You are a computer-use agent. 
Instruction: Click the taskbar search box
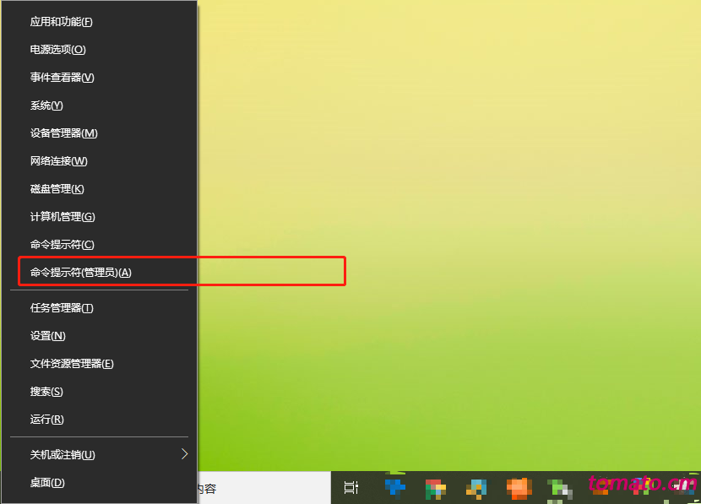pos(264,488)
